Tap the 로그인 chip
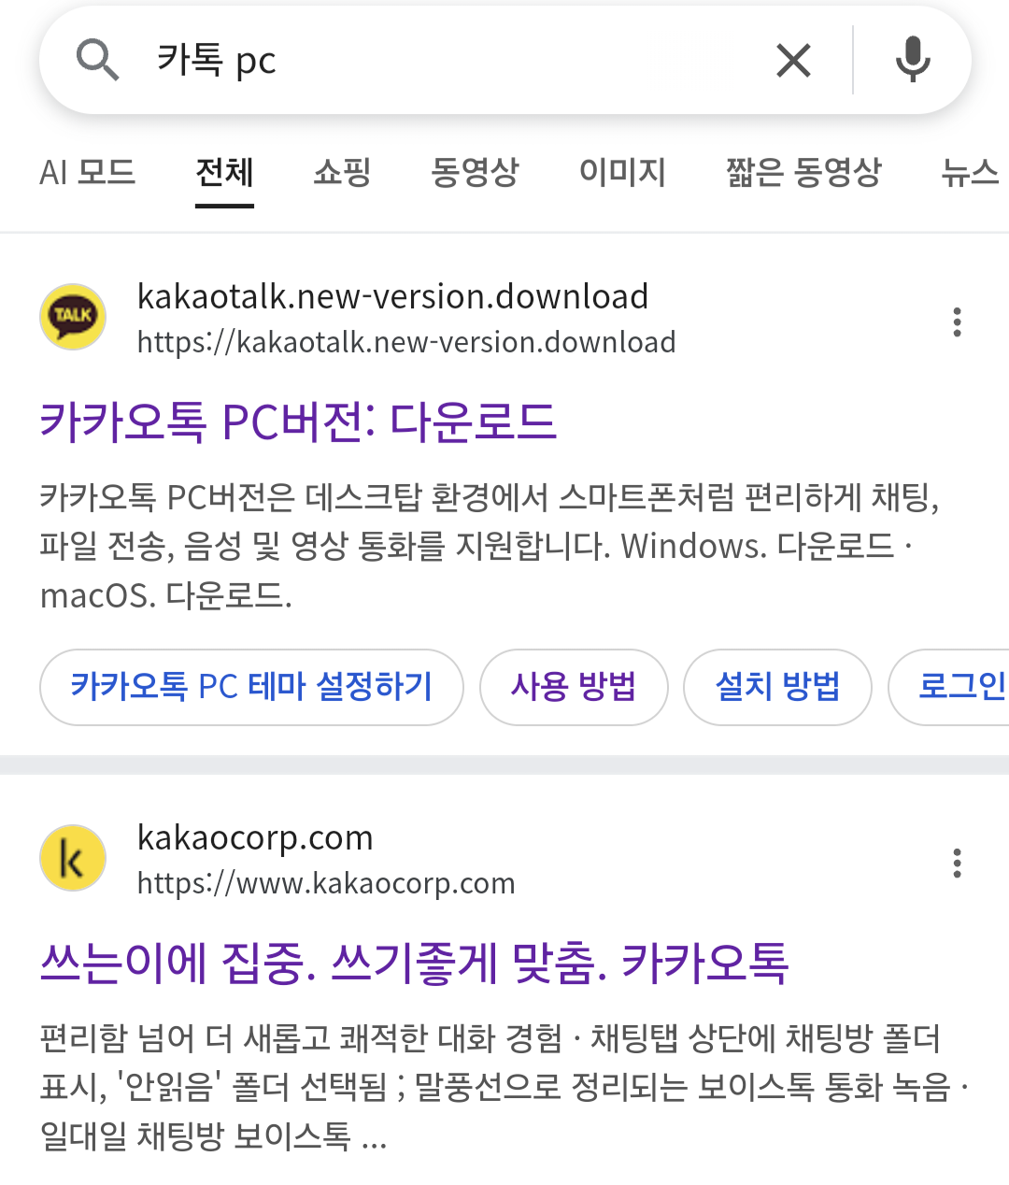This screenshot has width=1009, height=1185. pos(950,687)
